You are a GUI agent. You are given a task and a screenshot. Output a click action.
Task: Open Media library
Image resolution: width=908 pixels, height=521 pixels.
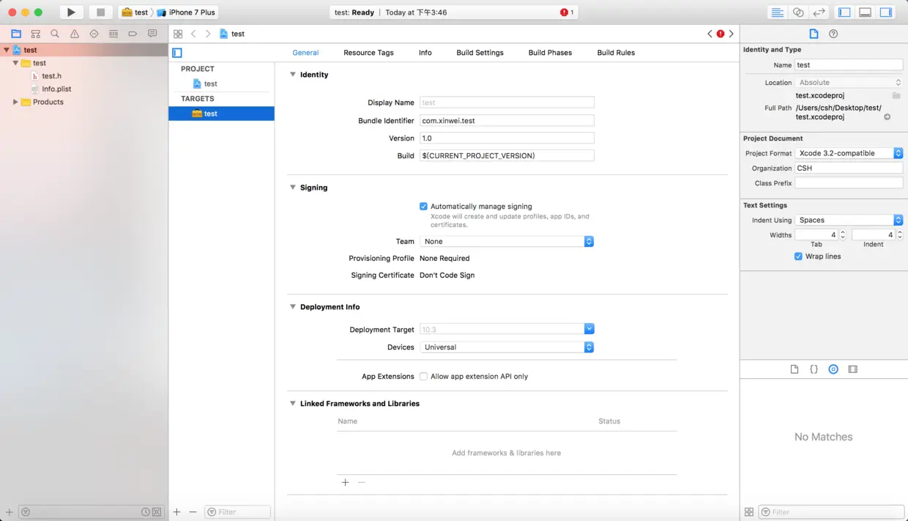coord(852,369)
